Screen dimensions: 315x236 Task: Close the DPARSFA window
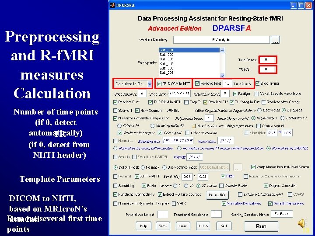(x=308, y=5)
